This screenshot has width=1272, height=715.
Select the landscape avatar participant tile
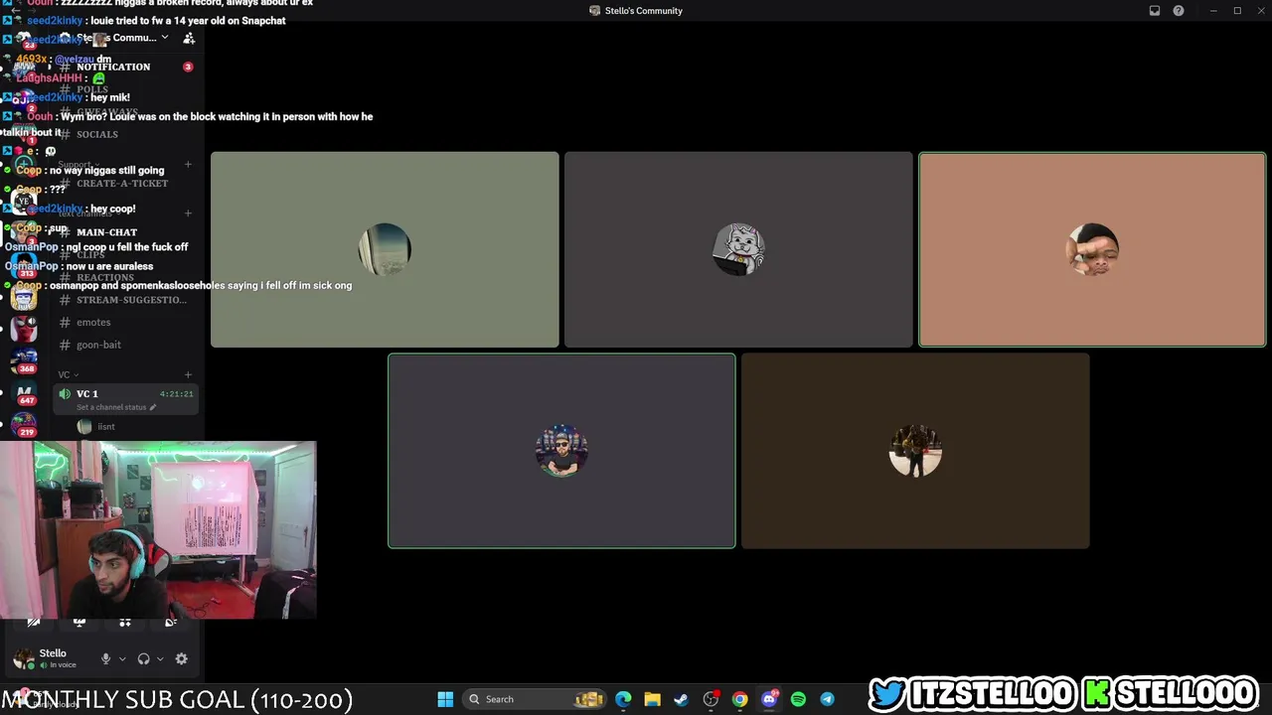click(385, 249)
